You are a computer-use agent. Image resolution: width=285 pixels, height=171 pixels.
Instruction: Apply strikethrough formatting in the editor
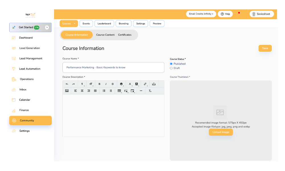(113, 84)
